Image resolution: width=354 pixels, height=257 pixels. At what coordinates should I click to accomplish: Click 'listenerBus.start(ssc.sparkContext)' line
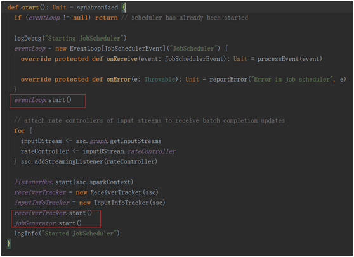(x=74, y=182)
